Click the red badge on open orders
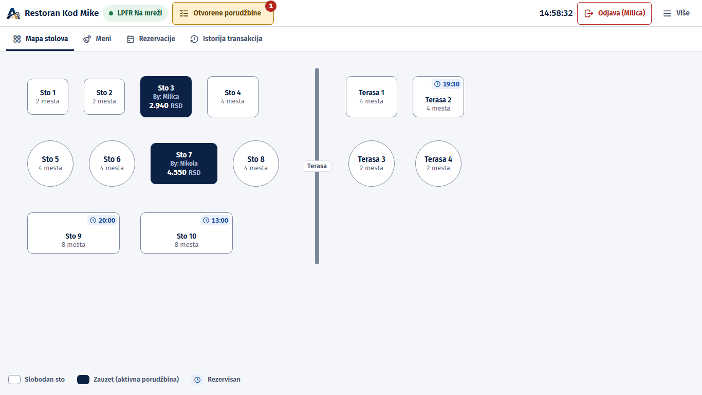This screenshot has width=702, height=395. coord(271,6)
